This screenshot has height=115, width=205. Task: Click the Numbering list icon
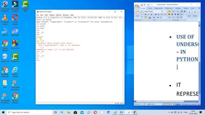(174, 11)
